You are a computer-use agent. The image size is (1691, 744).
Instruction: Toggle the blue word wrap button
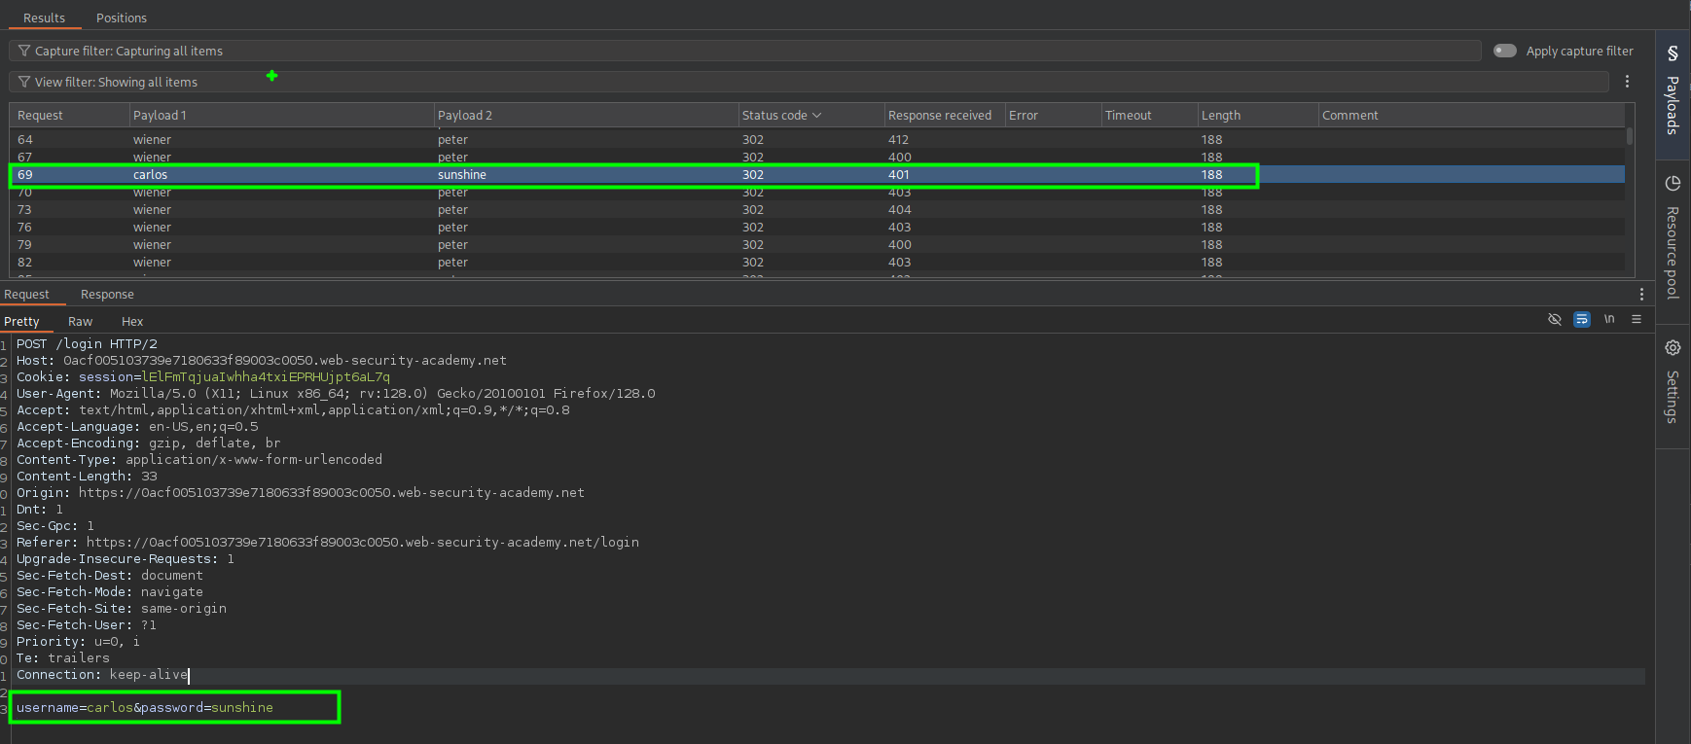point(1582,319)
